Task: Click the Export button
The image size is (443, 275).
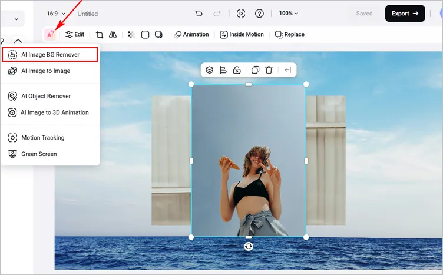Action: tap(405, 14)
